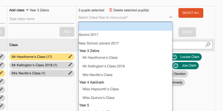Deselect the Louise Clark pupil chip
Viewport: 223px width, 111px height.
pyautogui.click(x=187, y=57)
